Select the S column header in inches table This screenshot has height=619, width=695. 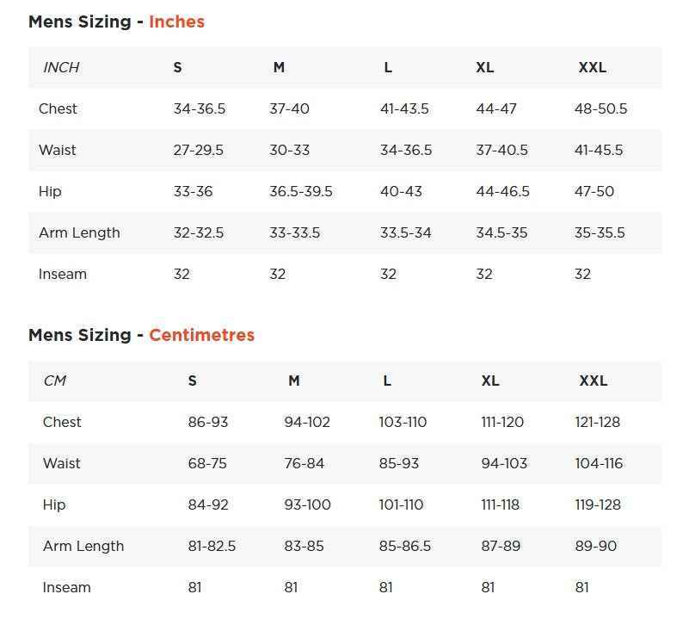tap(177, 67)
